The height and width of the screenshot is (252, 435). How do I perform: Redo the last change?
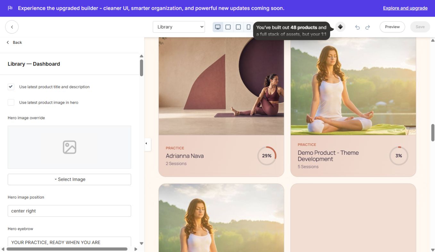click(x=368, y=27)
